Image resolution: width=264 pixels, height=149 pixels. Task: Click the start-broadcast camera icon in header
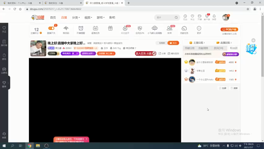point(200,16)
